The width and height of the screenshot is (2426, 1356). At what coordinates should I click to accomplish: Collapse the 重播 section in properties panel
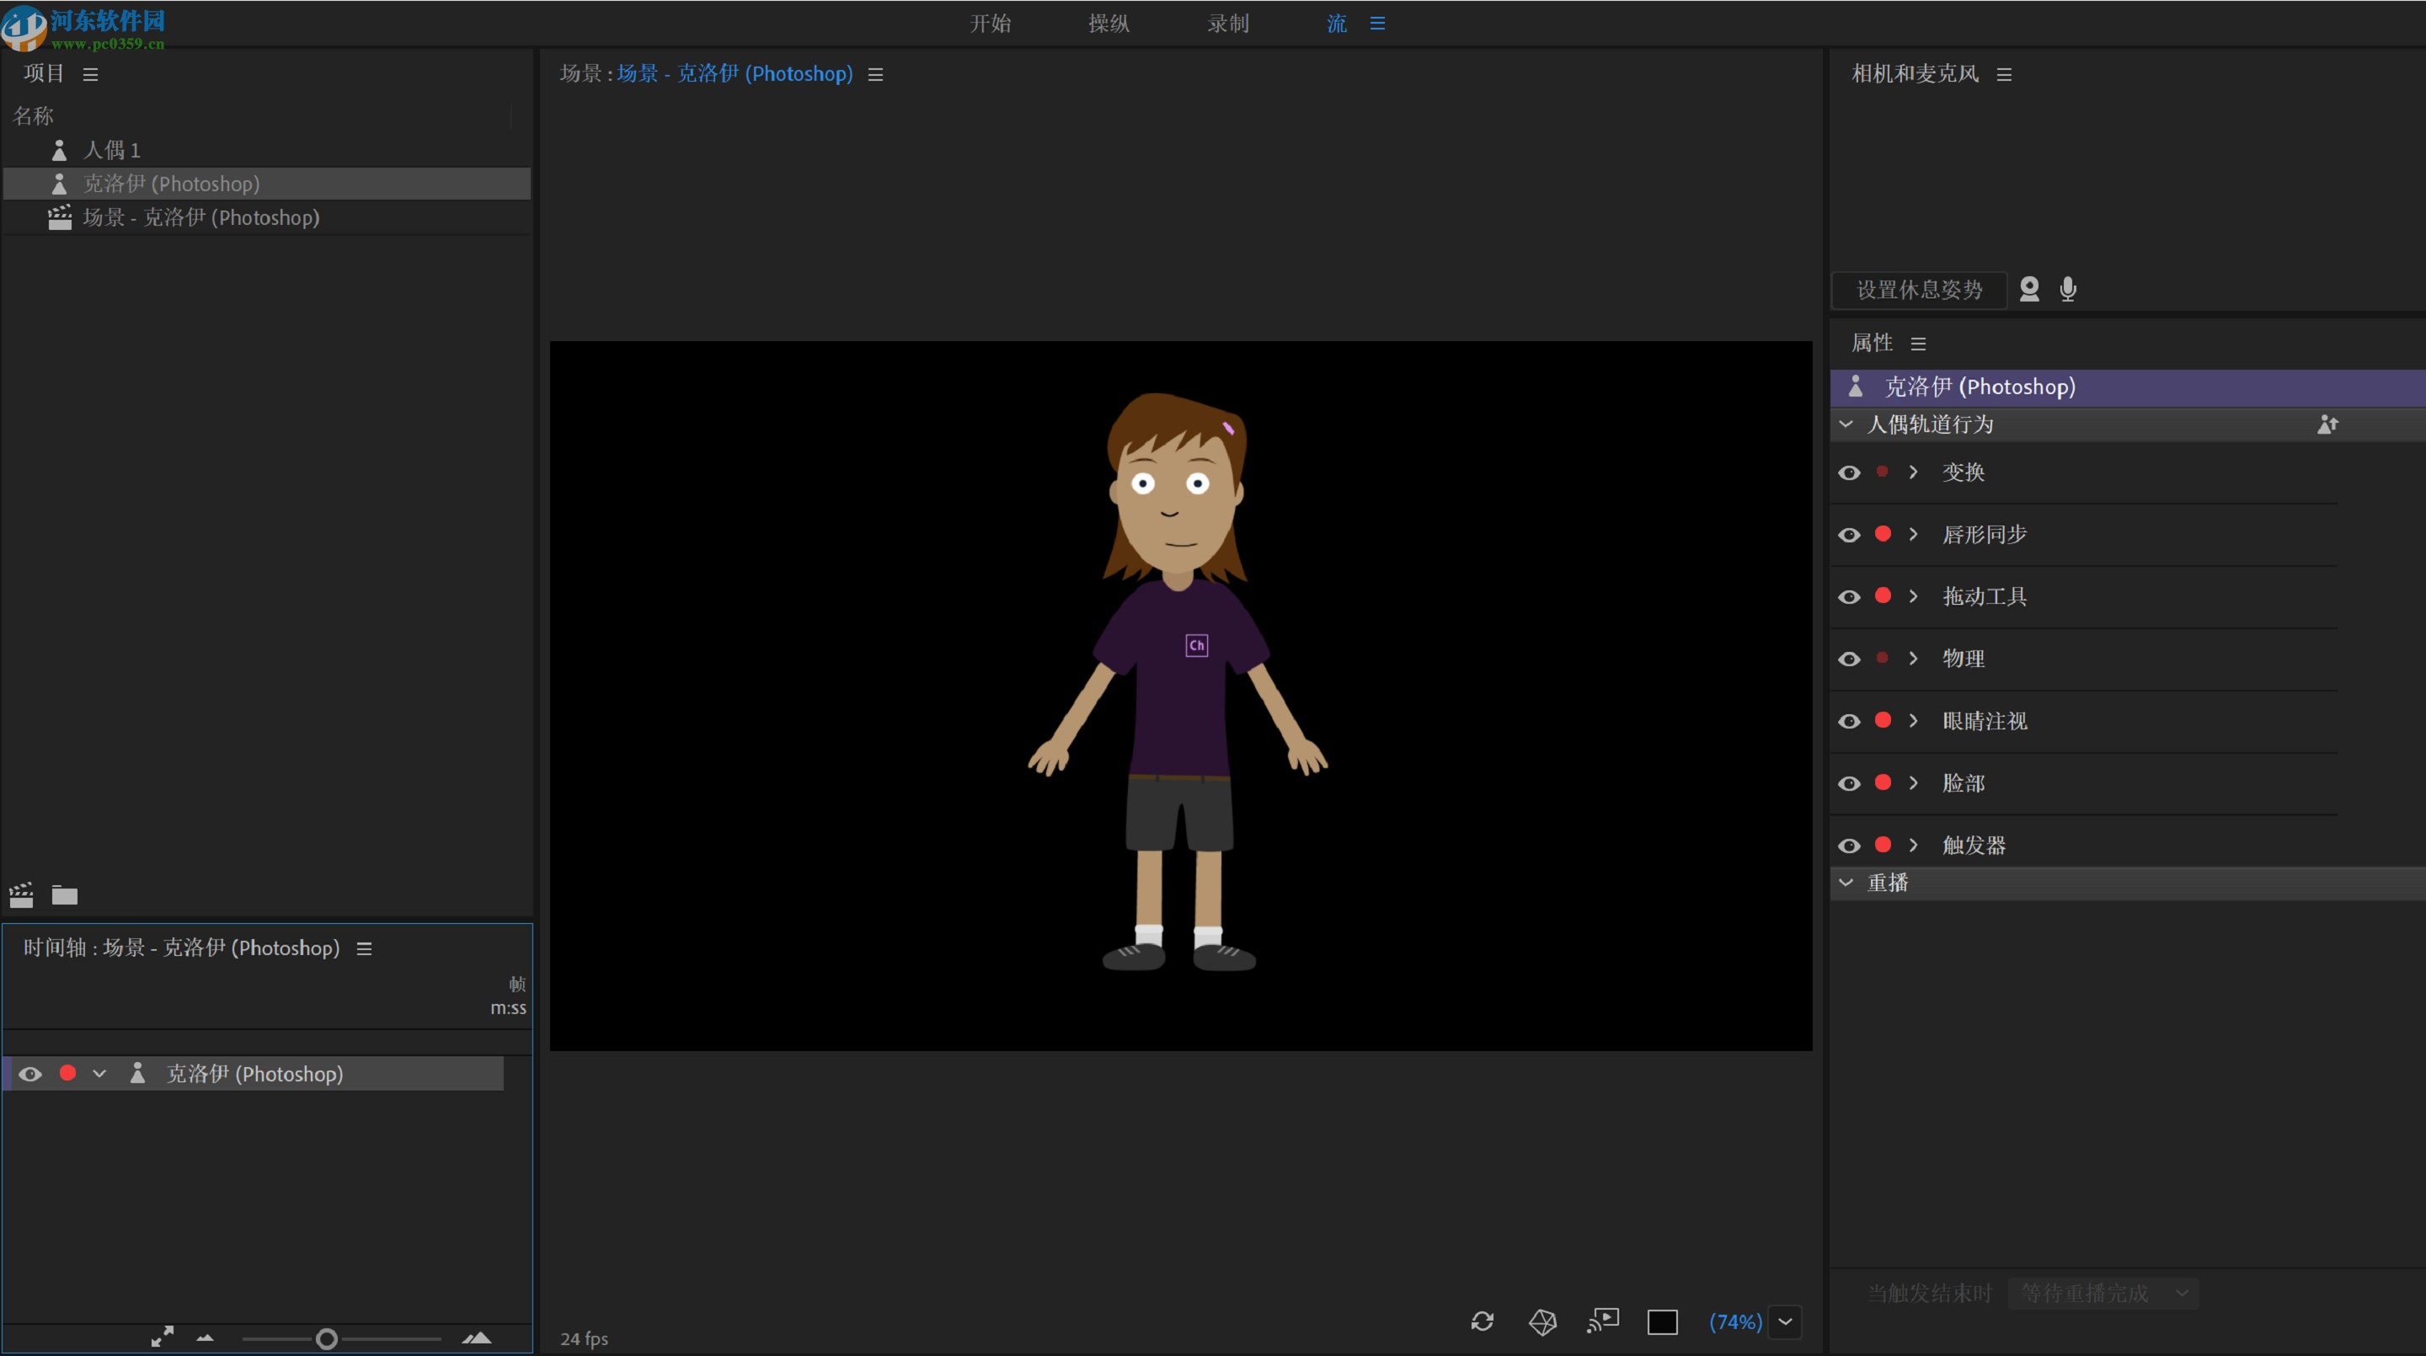tap(1846, 883)
